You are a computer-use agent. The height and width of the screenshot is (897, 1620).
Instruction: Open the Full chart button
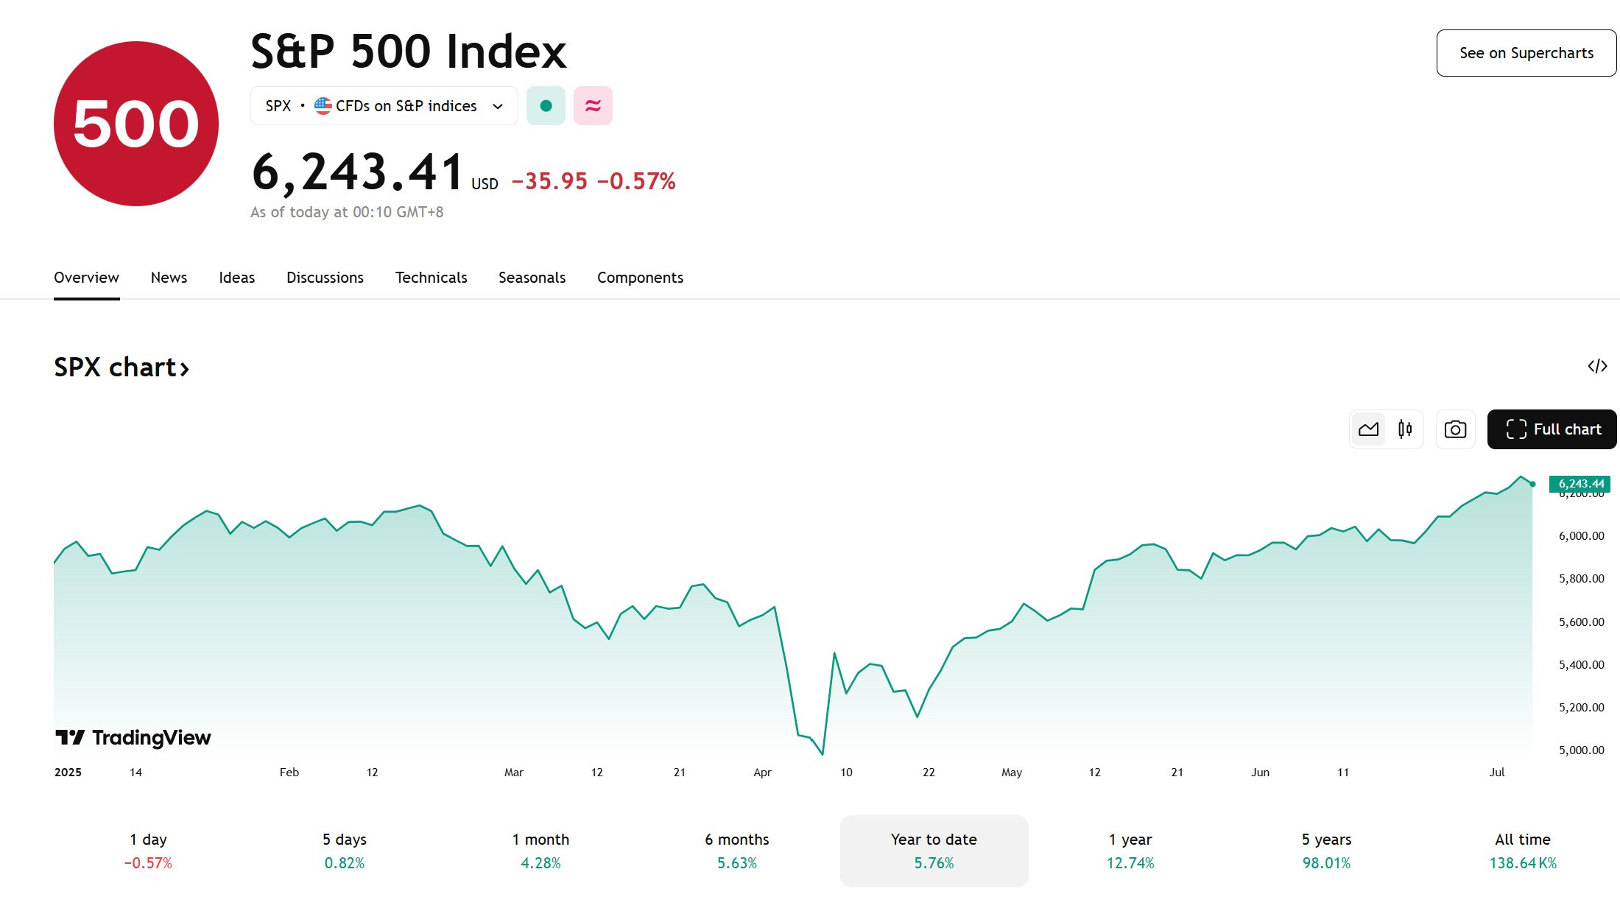pyautogui.click(x=1552, y=429)
